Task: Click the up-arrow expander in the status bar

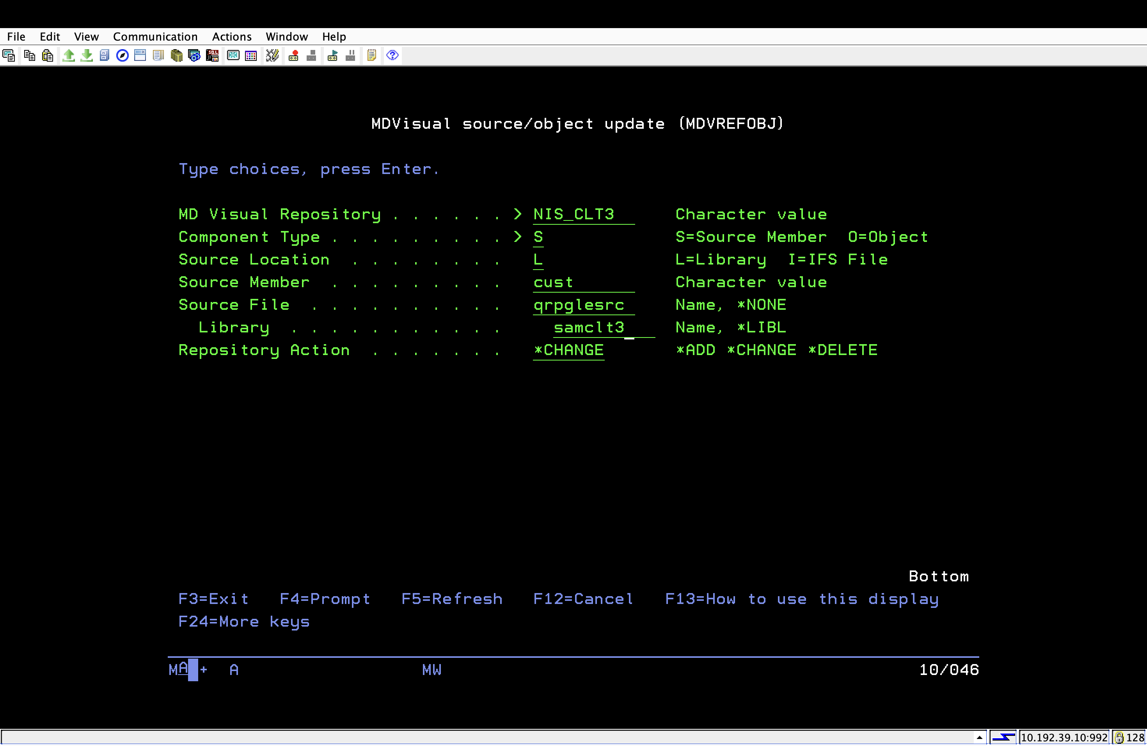Action: click(979, 737)
